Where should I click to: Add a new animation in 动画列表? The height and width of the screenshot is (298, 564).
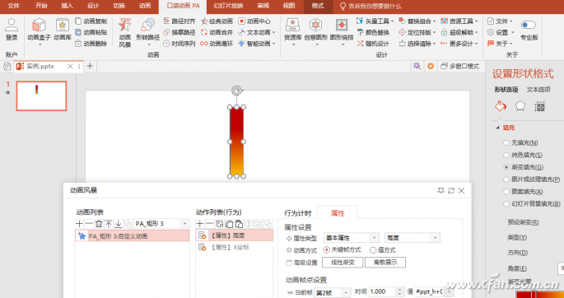[x=80, y=224]
